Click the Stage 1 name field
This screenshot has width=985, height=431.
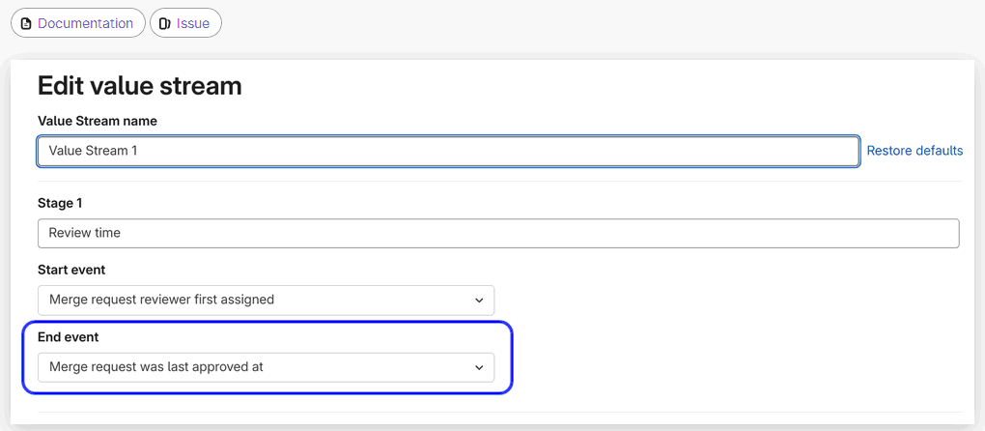[497, 233]
